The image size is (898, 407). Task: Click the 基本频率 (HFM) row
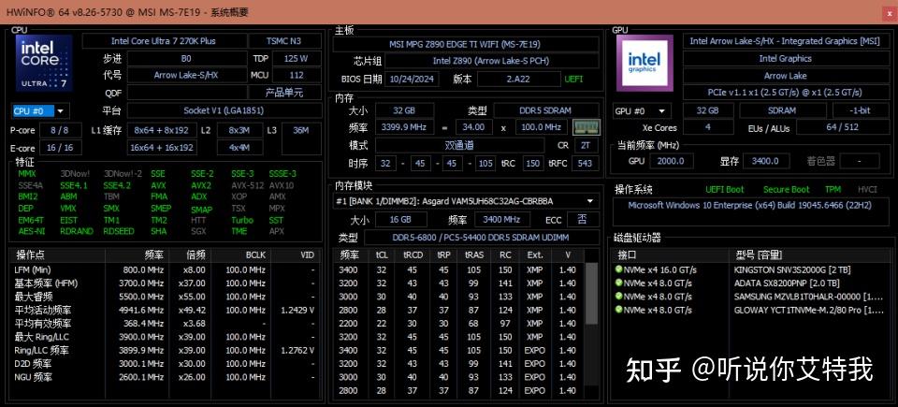coord(165,283)
